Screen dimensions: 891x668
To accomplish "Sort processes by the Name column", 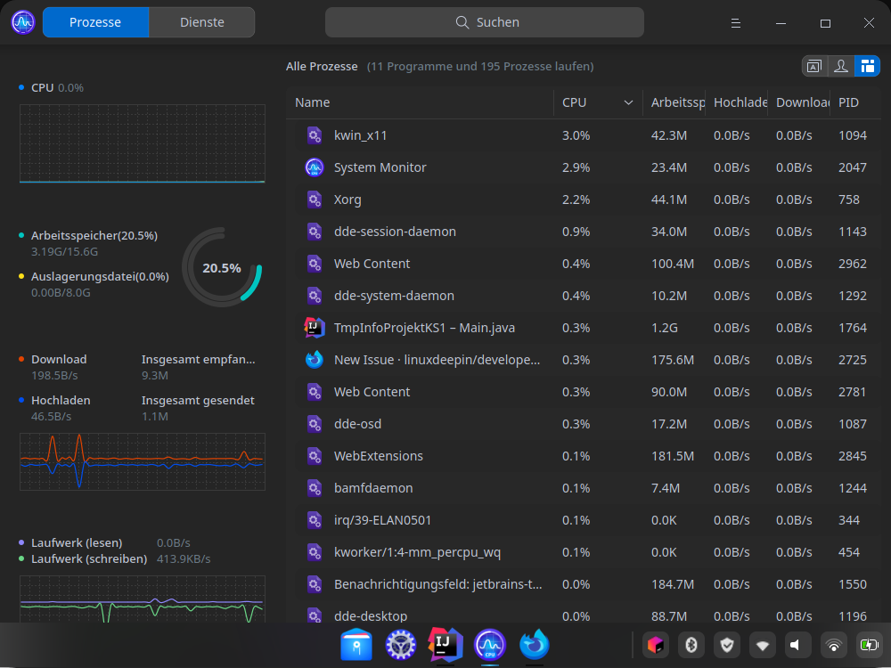I will (312, 102).
